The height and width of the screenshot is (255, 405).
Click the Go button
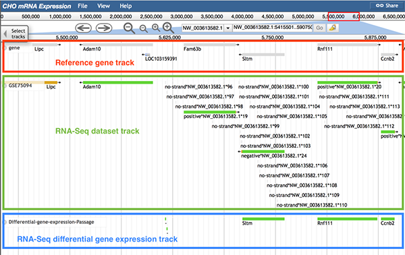click(319, 28)
